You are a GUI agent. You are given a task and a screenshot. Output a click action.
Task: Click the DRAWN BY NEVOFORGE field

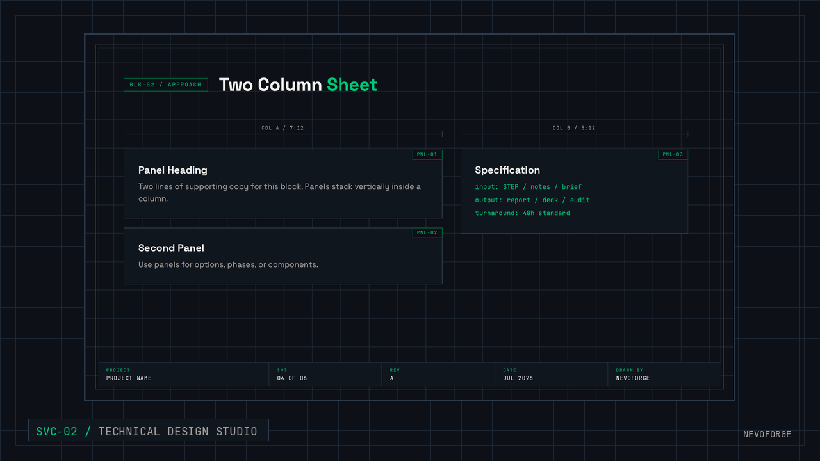[664, 375]
